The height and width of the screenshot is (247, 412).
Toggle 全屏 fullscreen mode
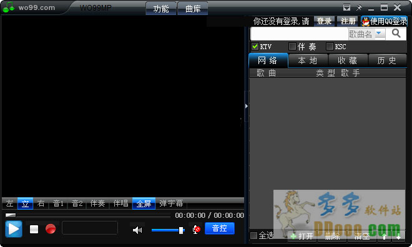pyautogui.click(x=144, y=203)
